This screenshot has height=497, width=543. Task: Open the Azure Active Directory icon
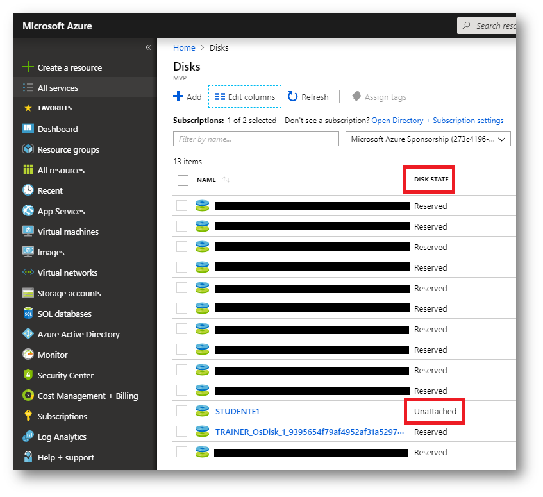[x=28, y=334]
